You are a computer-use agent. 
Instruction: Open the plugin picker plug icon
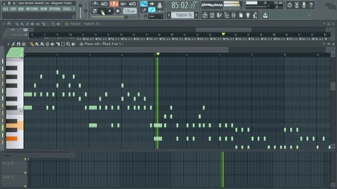(248, 15)
